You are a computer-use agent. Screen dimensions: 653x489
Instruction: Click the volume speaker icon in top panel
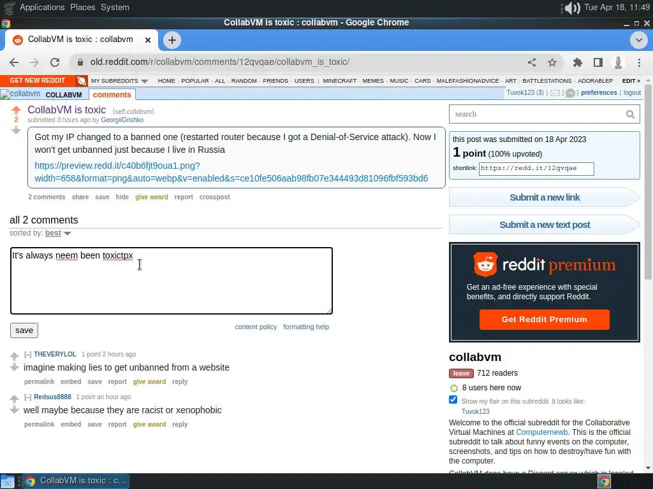click(571, 8)
